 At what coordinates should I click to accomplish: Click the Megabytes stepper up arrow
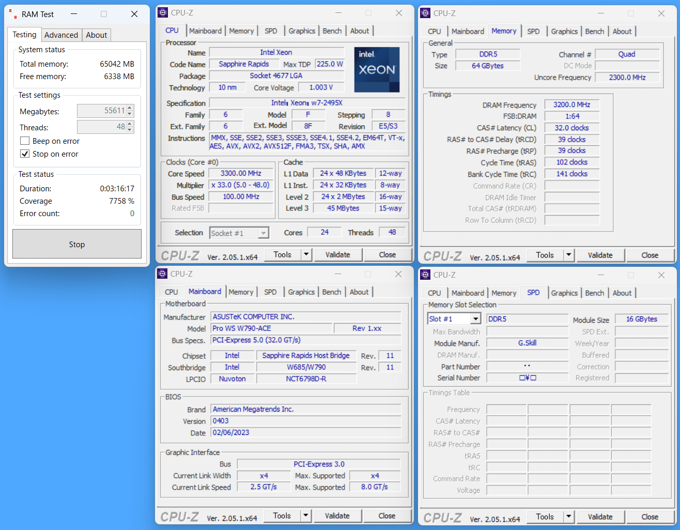130,108
